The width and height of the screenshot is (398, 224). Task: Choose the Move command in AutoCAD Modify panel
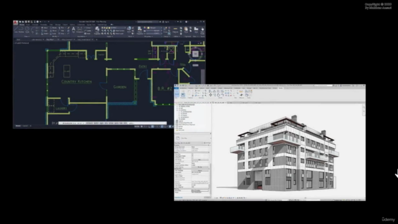click(x=44, y=27)
